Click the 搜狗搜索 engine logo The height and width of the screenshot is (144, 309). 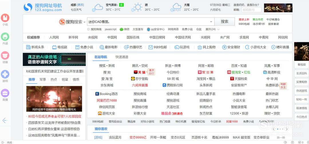click(71, 22)
